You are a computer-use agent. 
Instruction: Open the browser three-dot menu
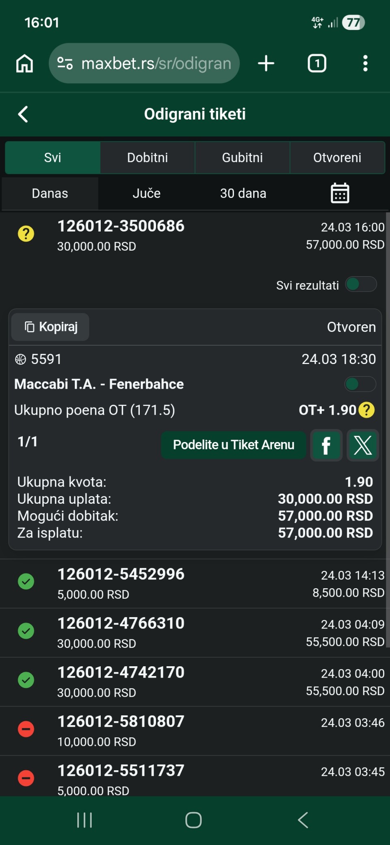(365, 63)
